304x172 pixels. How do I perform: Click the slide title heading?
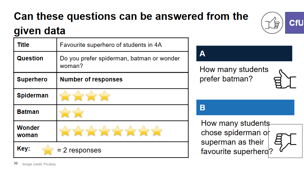(131, 24)
